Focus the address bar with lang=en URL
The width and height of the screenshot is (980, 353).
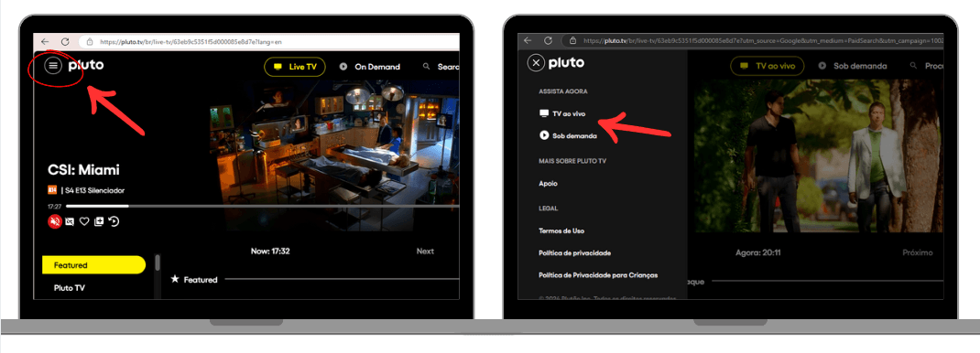pos(268,42)
